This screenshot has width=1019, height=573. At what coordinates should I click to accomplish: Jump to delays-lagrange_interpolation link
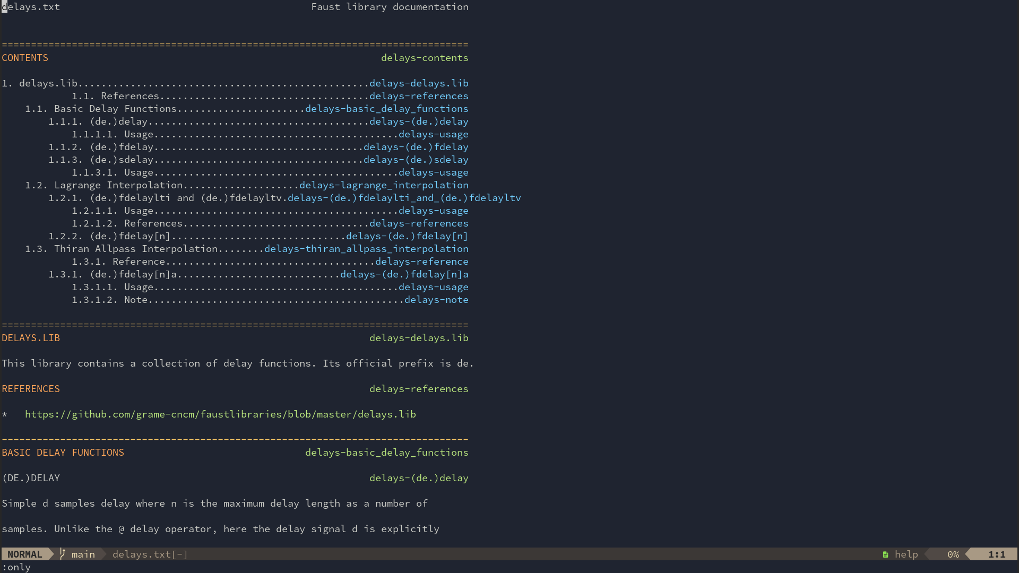(x=383, y=185)
